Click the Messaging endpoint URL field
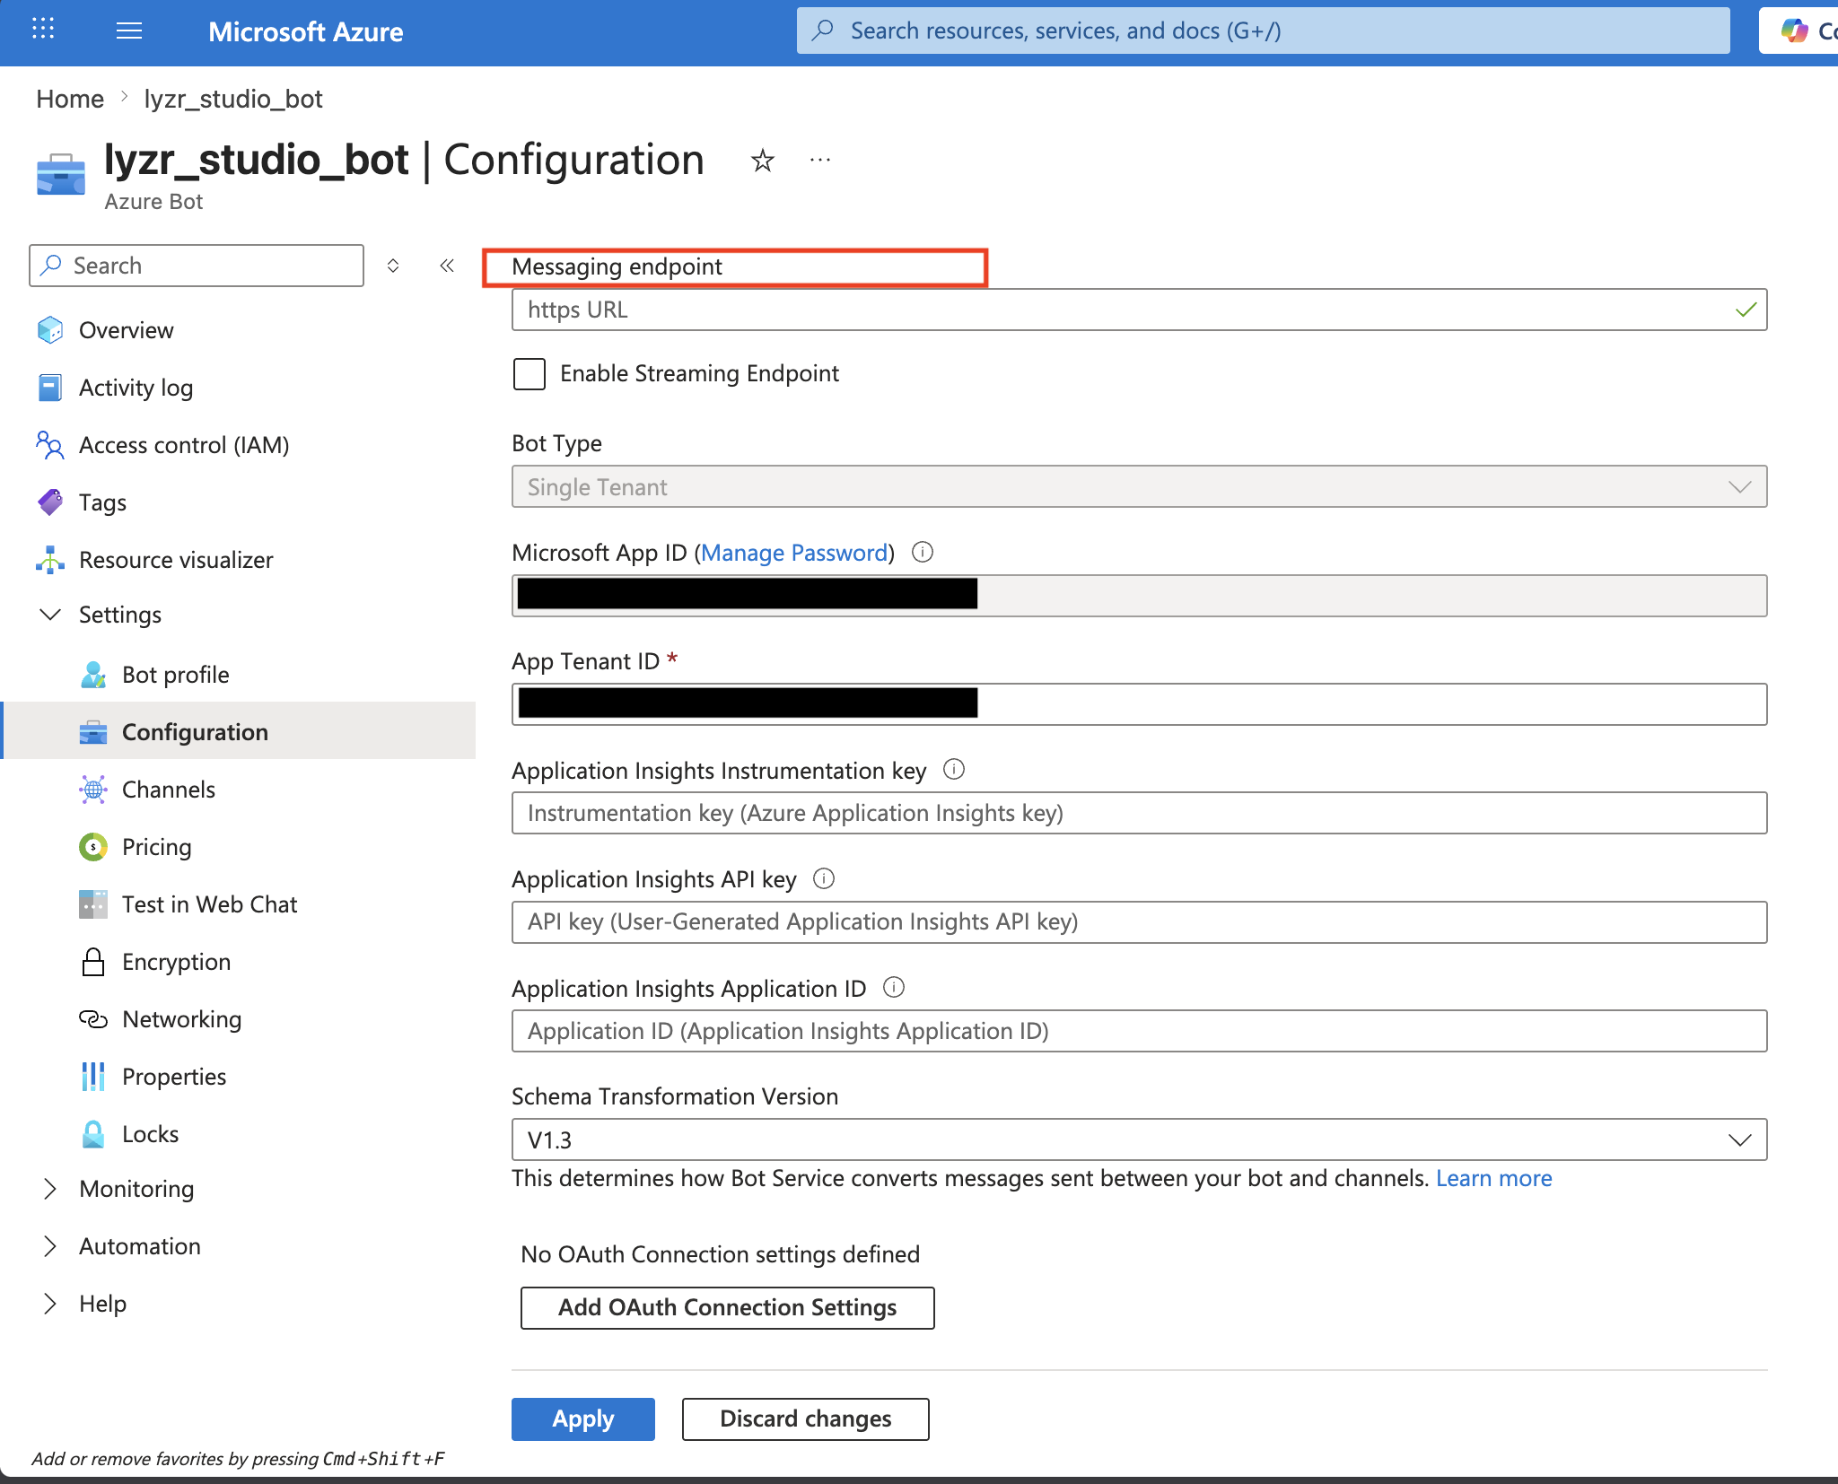The image size is (1838, 1484). tap(1122, 310)
